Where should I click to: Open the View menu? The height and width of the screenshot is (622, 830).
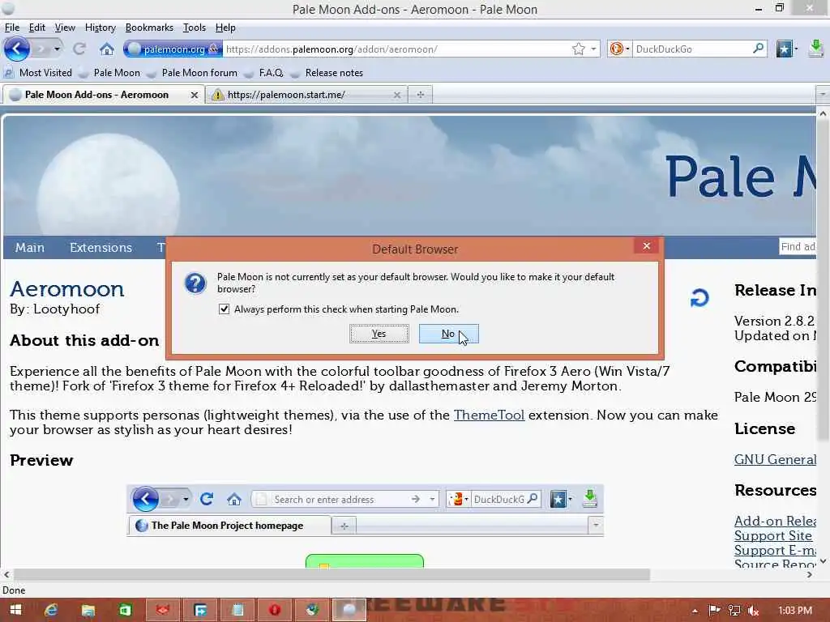(65, 28)
